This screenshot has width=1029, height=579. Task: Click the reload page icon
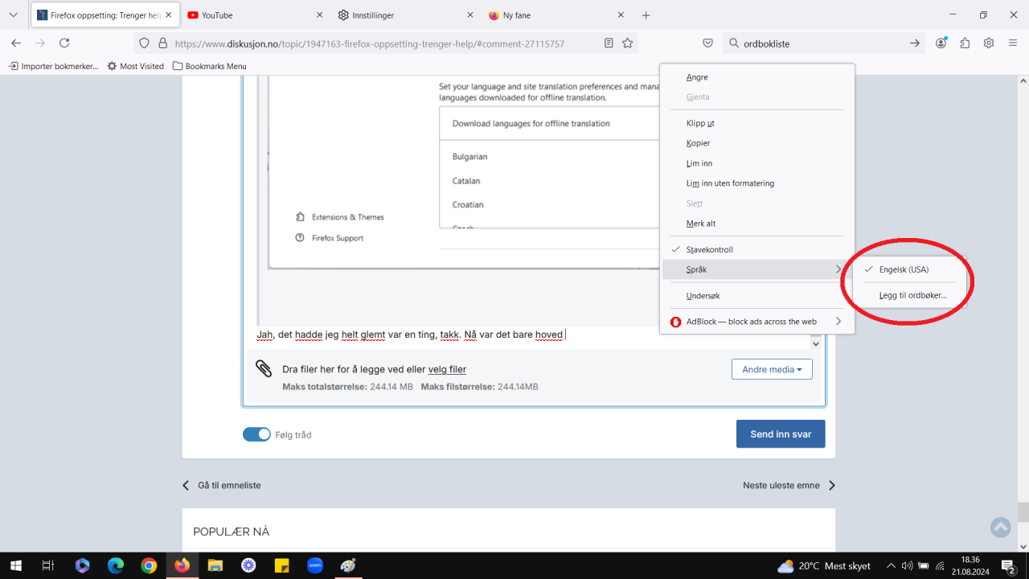(x=64, y=43)
